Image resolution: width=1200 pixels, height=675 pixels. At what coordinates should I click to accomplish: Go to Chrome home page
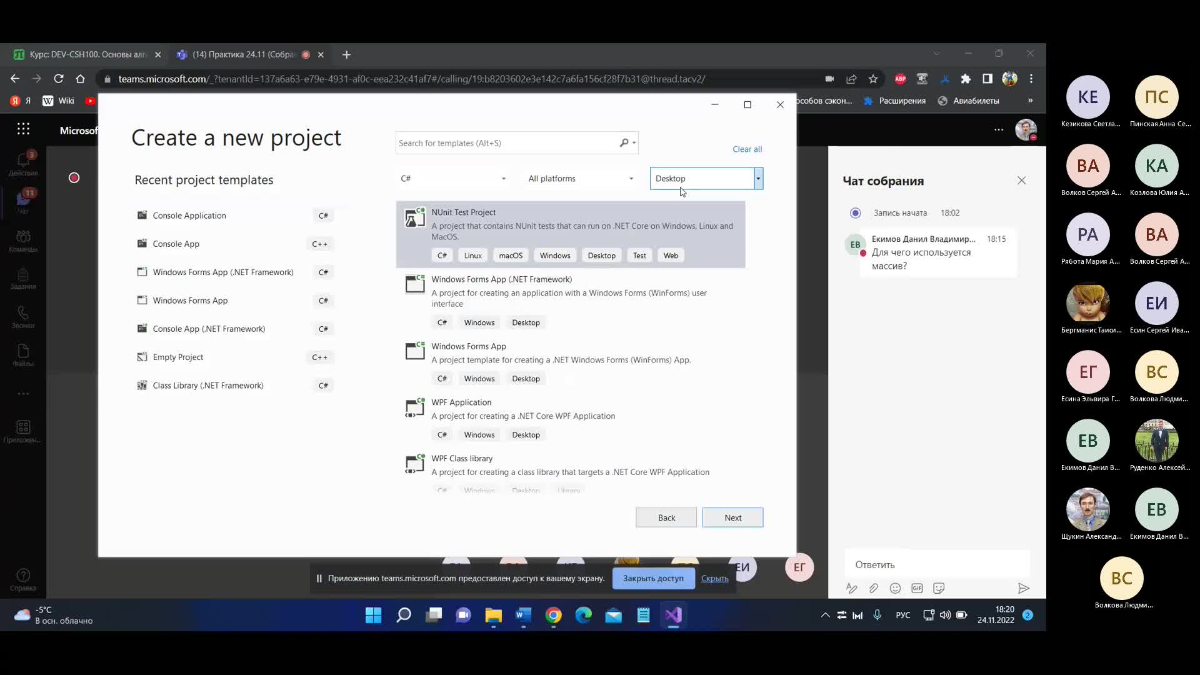[80, 79]
